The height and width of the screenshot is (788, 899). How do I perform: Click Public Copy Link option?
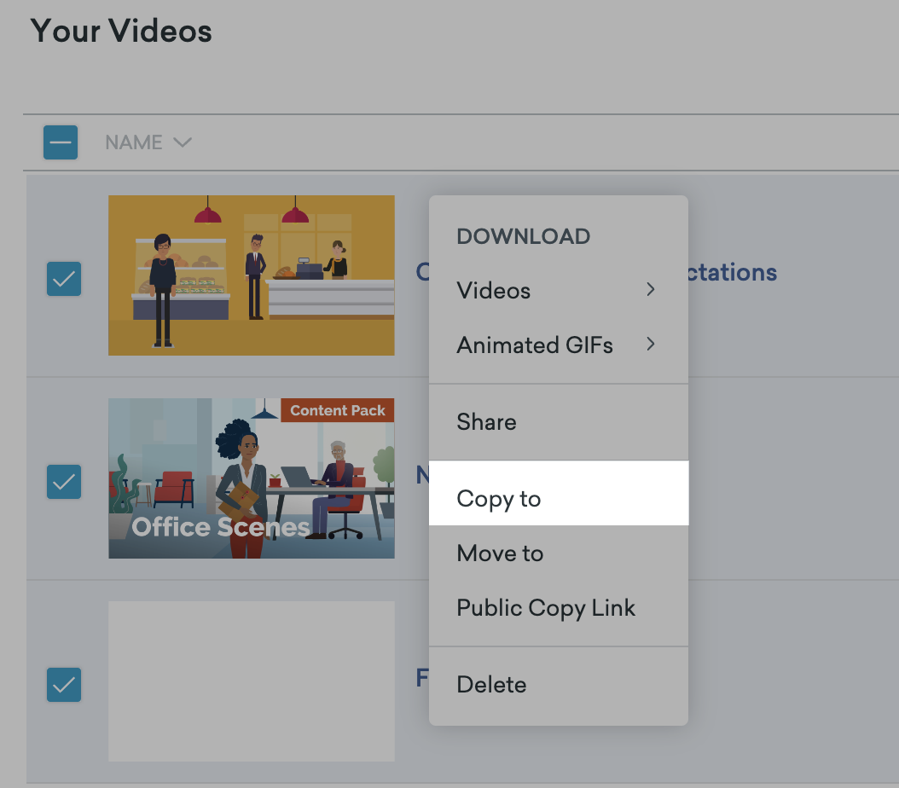[x=546, y=608]
